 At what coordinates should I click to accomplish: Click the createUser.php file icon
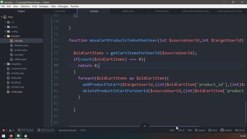pos(8,69)
